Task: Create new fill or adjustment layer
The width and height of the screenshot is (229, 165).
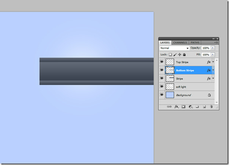Action: click(191, 107)
